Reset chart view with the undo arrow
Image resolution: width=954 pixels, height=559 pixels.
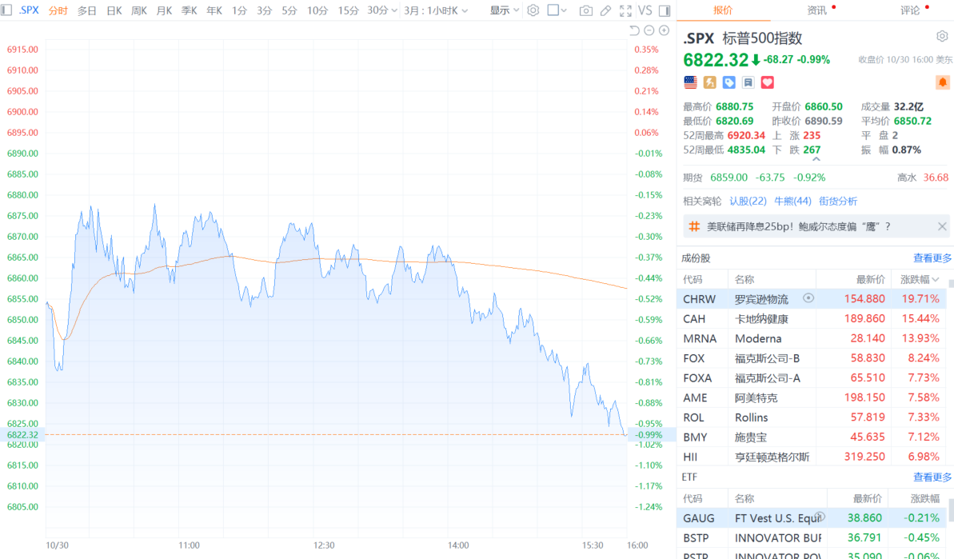coord(634,30)
